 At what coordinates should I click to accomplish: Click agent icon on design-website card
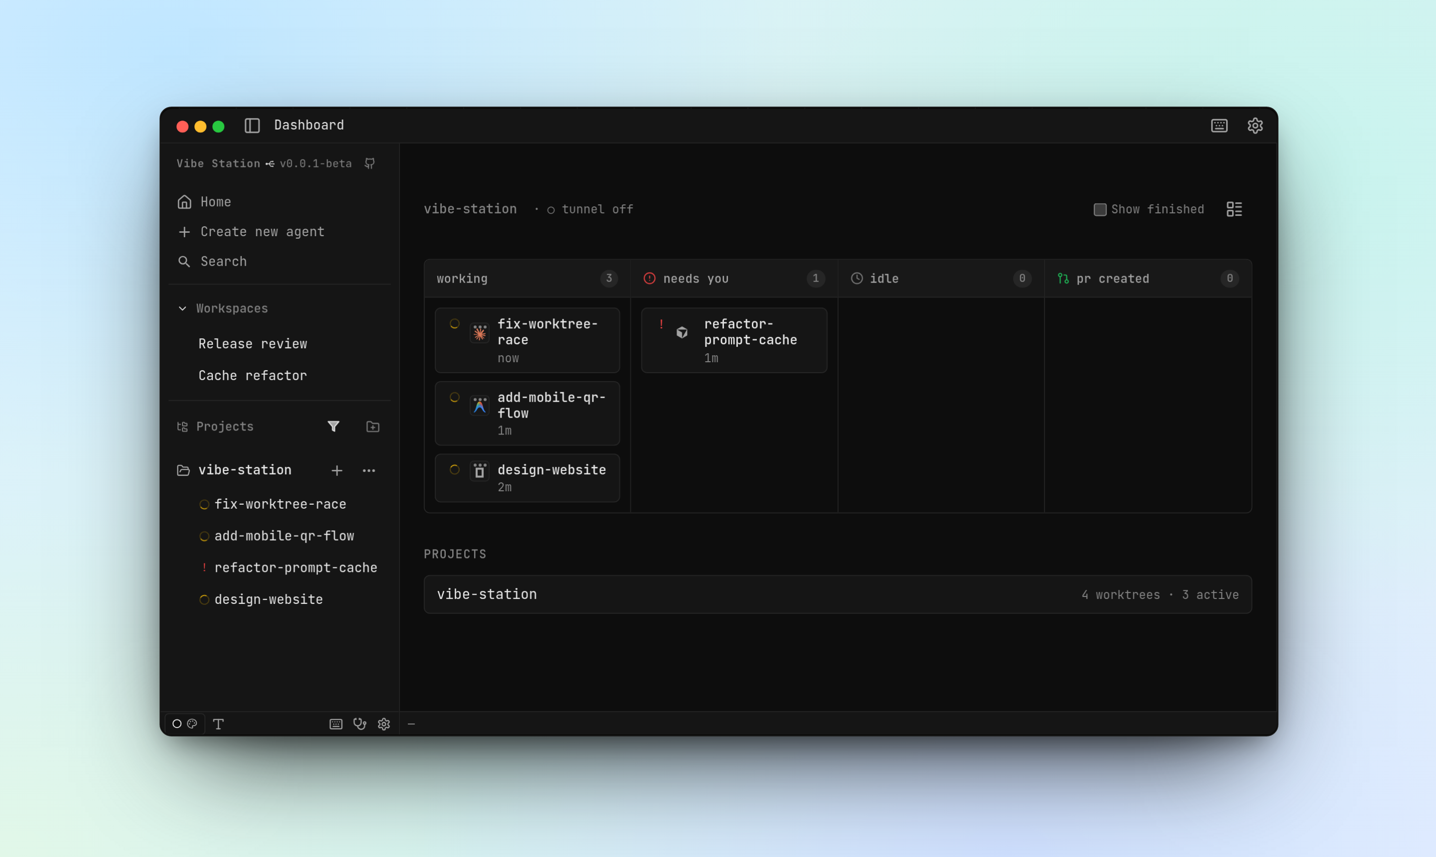click(480, 471)
